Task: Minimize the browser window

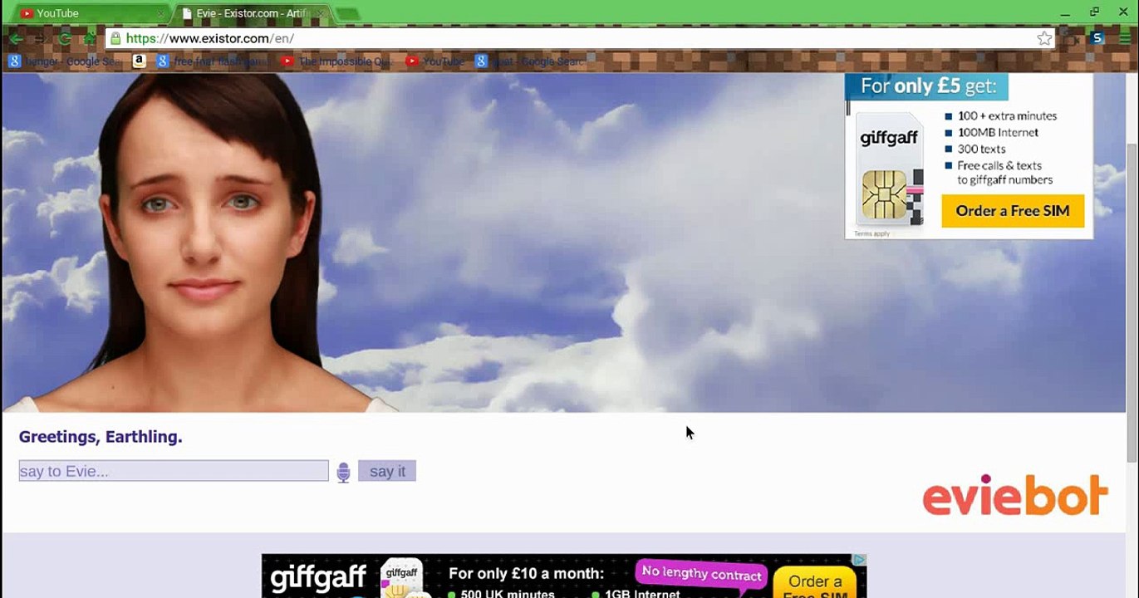Action: click(1065, 12)
